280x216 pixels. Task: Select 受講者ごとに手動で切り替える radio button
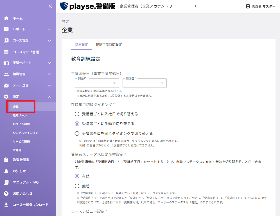(77, 124)
